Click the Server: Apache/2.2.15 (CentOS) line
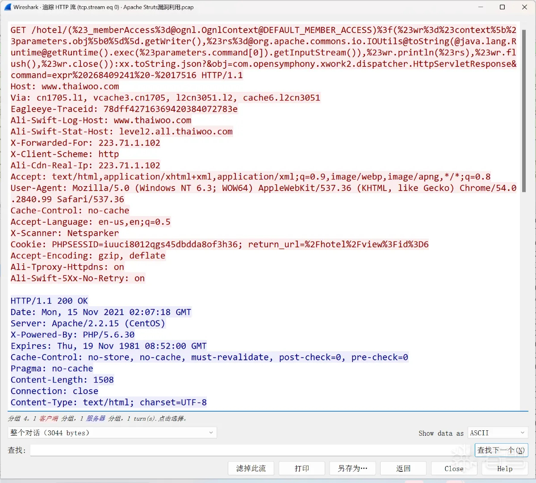Viewport: 536px width, 483px height. tap(88, 323)
